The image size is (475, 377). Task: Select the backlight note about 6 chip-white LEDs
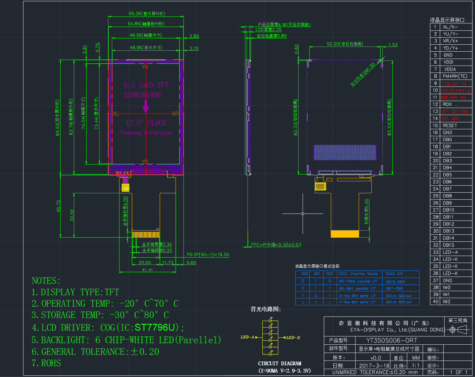[126, 340]
